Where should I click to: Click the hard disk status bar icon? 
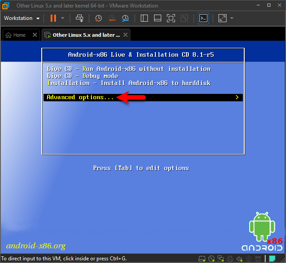pyautogui.click(x=202, y=259)
